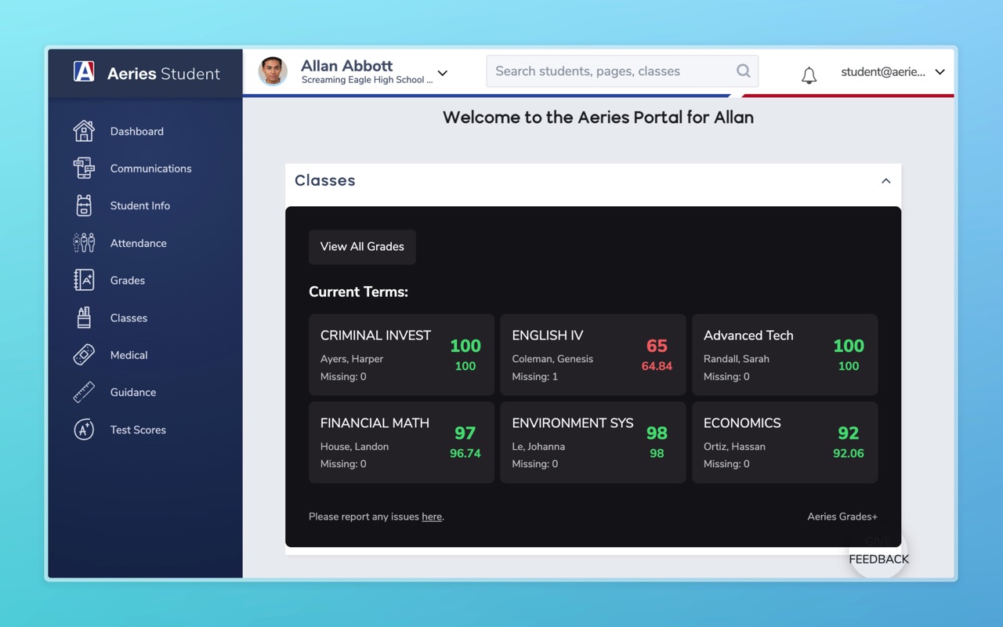Click the Guidance ruler icon

tap(84, 392)
